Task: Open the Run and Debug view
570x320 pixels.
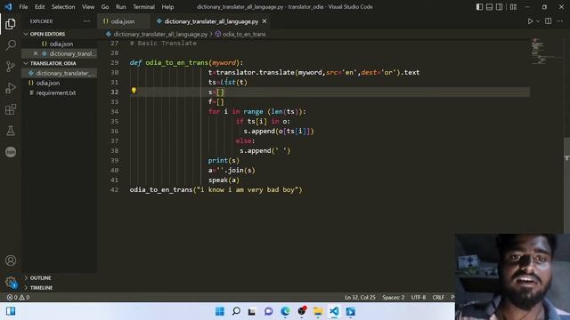Action: coord(11,88)
